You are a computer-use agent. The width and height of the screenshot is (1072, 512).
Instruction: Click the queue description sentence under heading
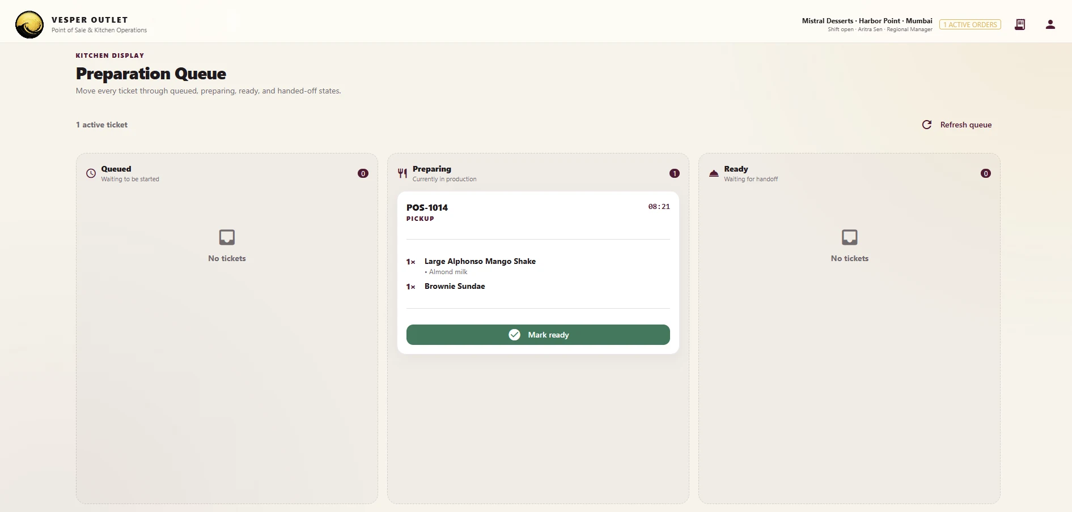(209, 91)
